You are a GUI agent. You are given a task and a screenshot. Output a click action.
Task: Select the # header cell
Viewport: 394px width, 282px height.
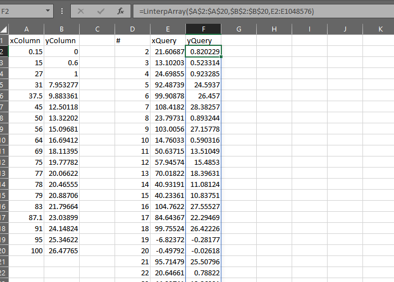[x=132, y=40]
